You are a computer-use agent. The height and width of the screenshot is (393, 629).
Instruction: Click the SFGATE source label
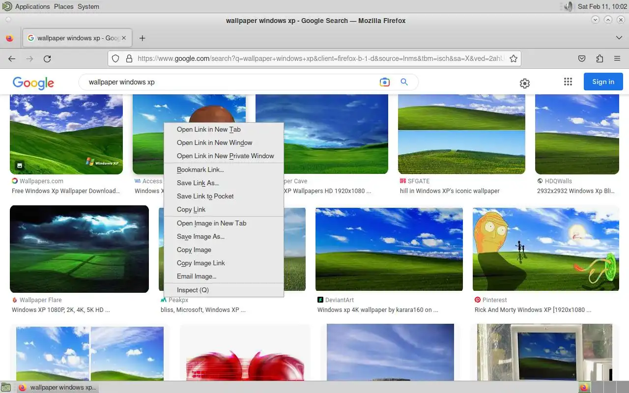pyautogui.click(x=419, y=181)
